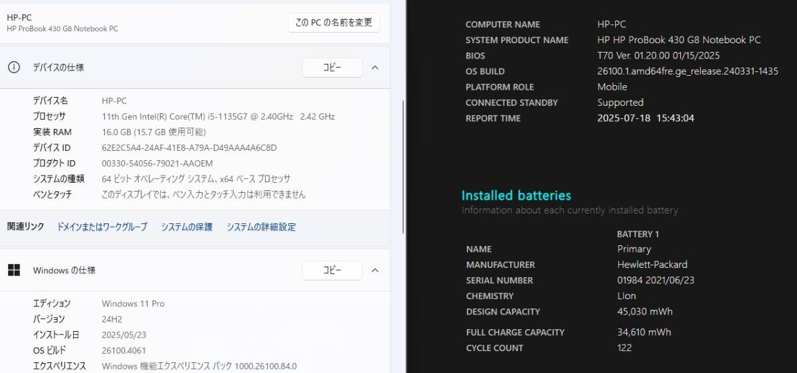
Task: Select the Windows 11 Pro edition value
Action: 133,303
